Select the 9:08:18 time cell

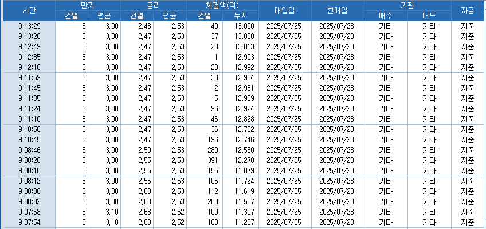coord(29,170)
